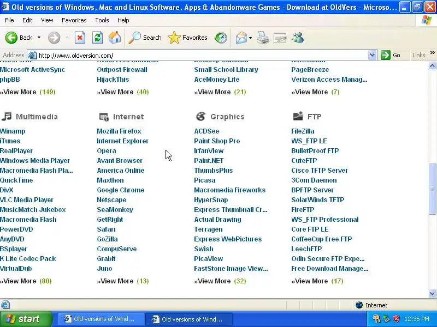Open the Google Chrome link
The width and height of the screenshot is (437, 327).
(x=121, y=190)
